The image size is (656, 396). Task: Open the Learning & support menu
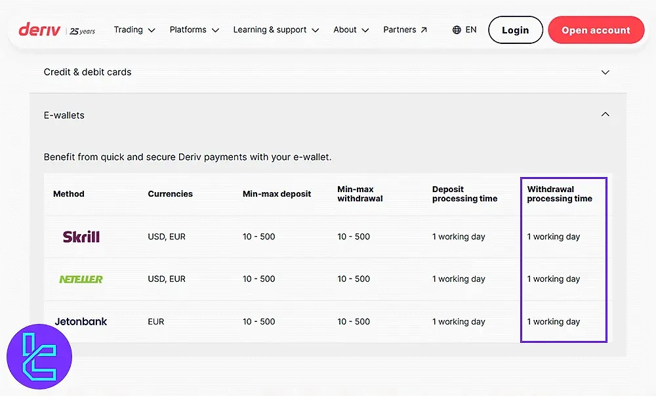(276, 30)
